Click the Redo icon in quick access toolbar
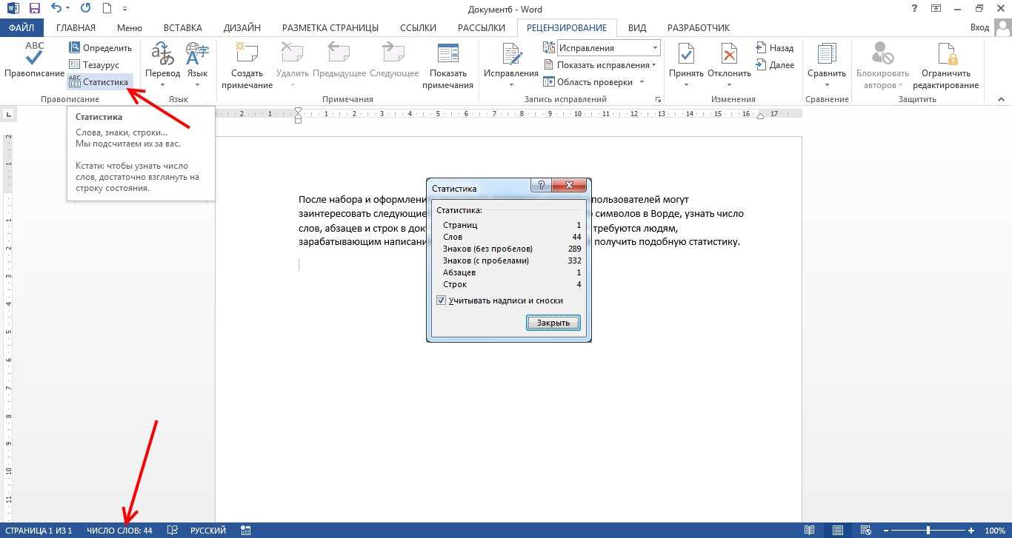Viewport: 1012px width, 538px height. (85, 9)
